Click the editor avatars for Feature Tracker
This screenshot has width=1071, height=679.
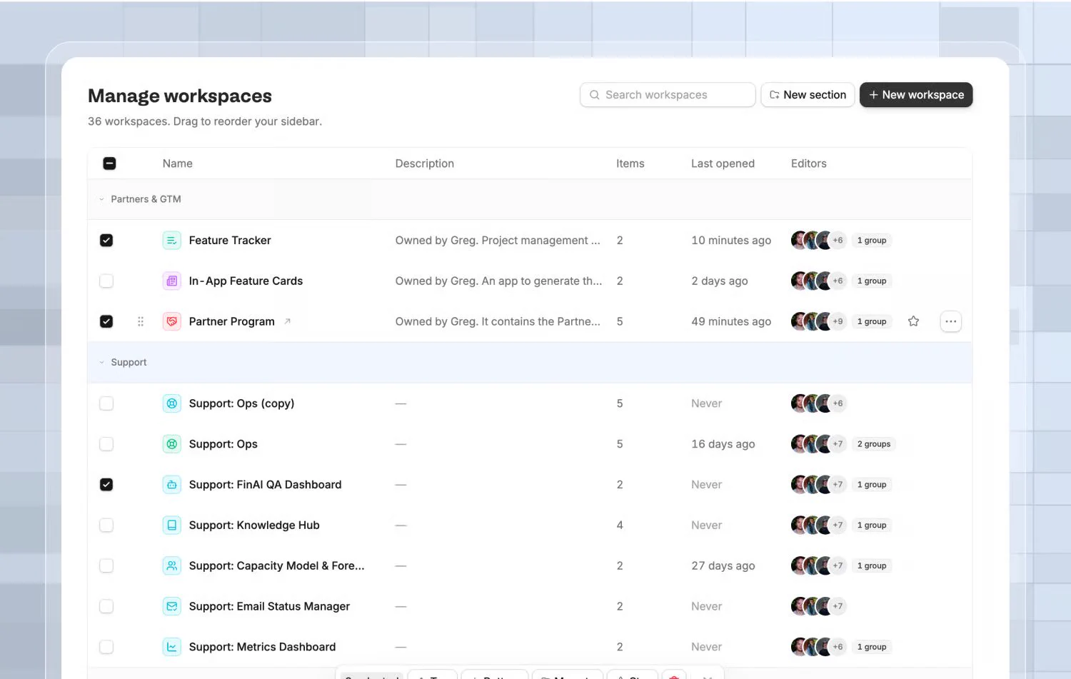click(818, 241)
